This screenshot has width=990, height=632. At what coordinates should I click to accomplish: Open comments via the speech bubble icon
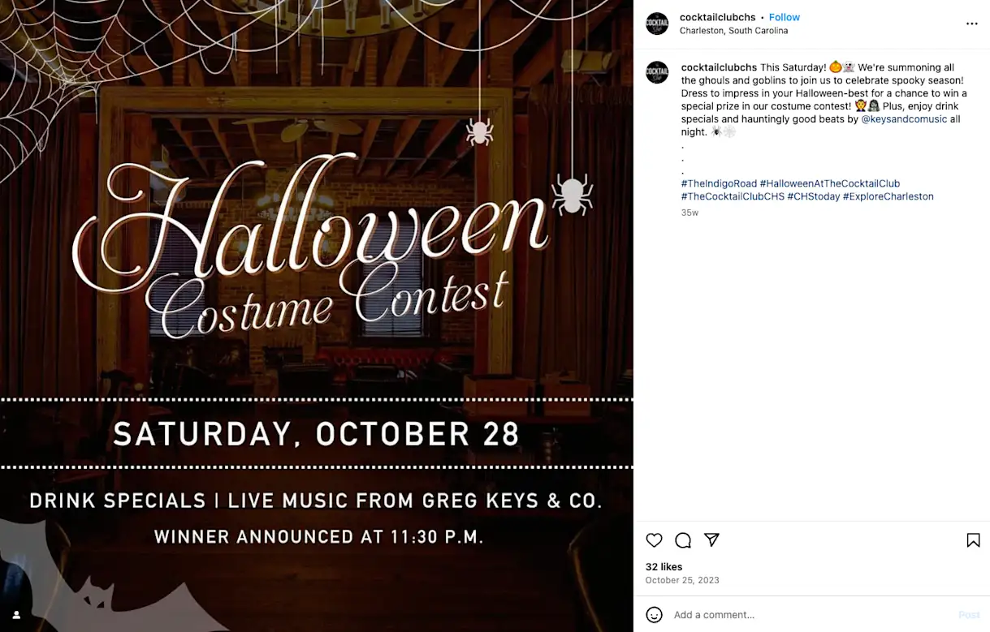coord(683,540)
